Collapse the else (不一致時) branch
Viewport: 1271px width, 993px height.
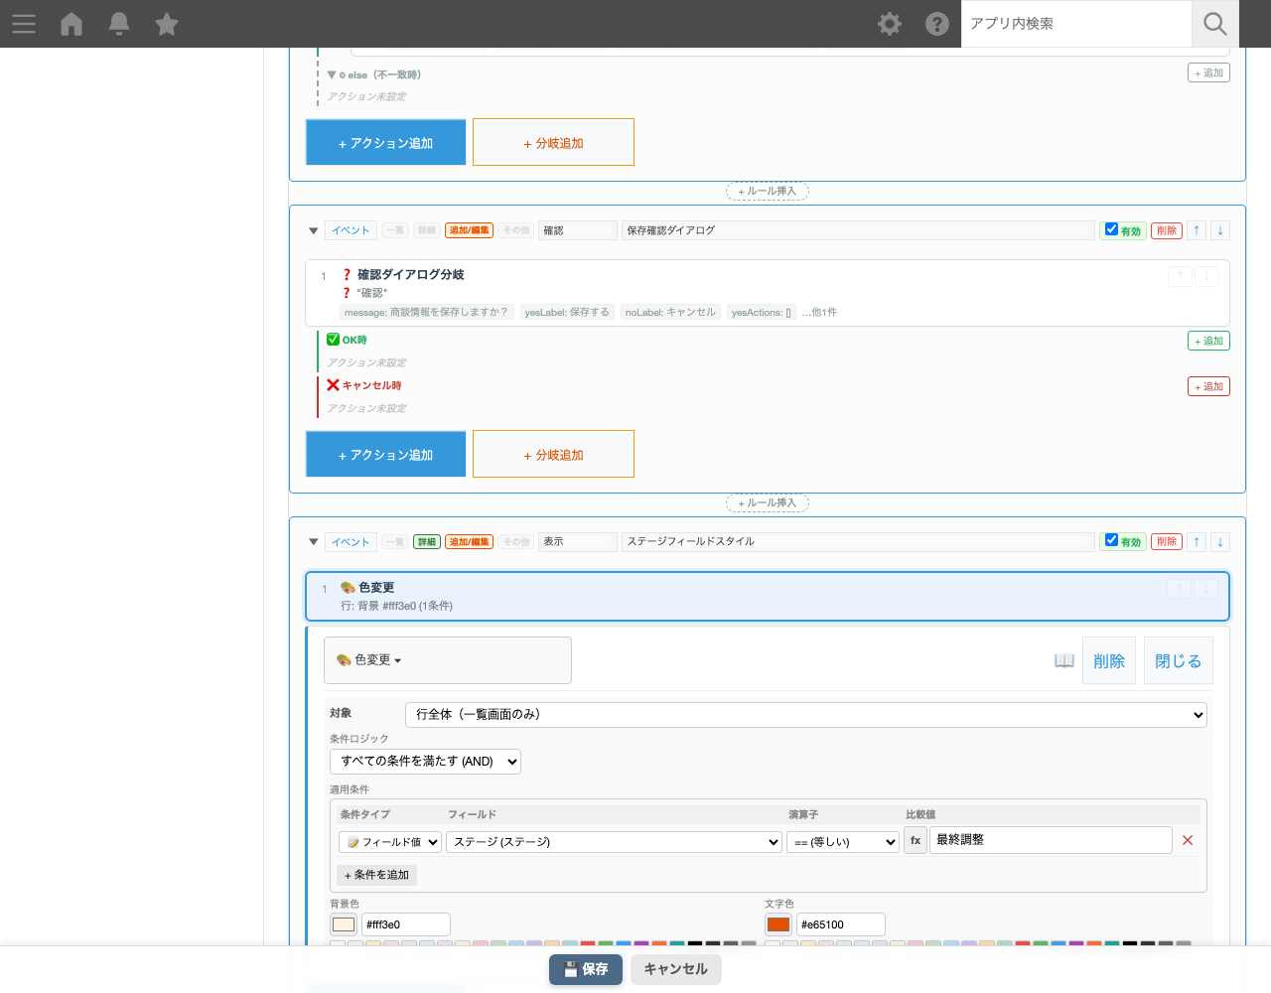pos(332,74)
